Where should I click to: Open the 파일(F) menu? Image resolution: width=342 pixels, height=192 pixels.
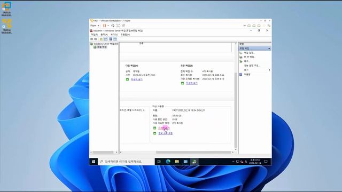pyautogui.click(x=94, y=35)
